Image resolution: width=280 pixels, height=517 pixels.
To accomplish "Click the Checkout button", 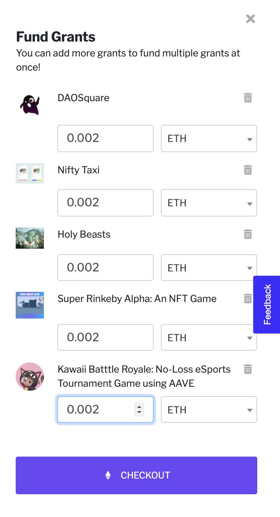I will [136, 475].
